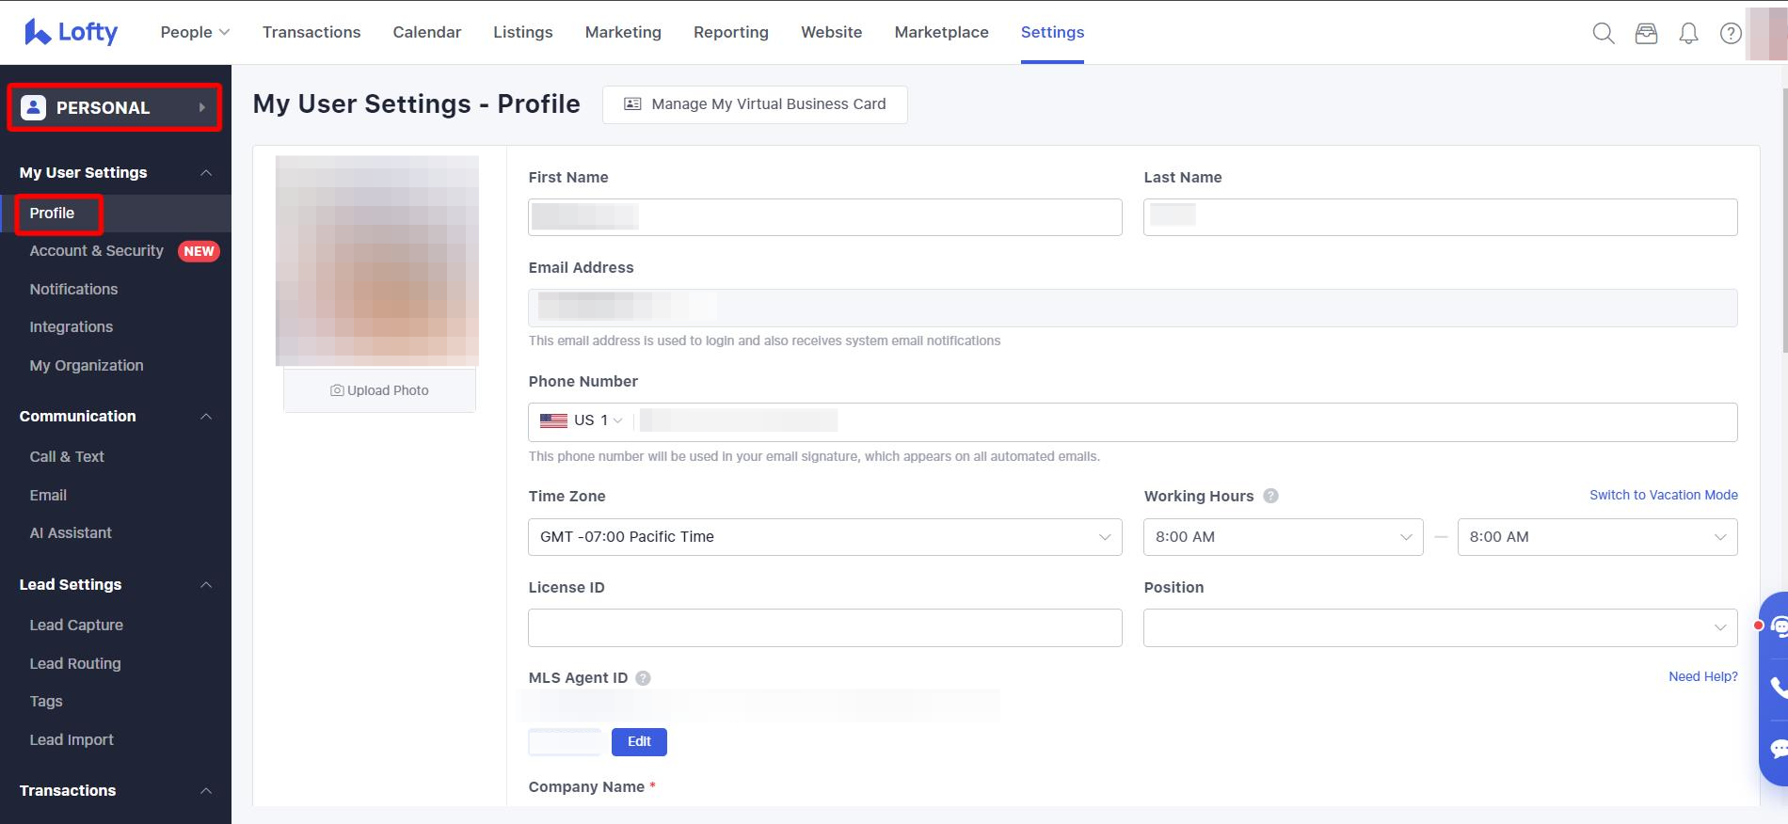Viewport: 1788px width, 824px height.
Task: Open the notifications bell
Action: point(1688,33)
